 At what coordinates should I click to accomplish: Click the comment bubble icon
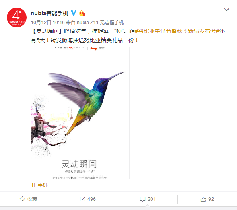tap(142, 199)
